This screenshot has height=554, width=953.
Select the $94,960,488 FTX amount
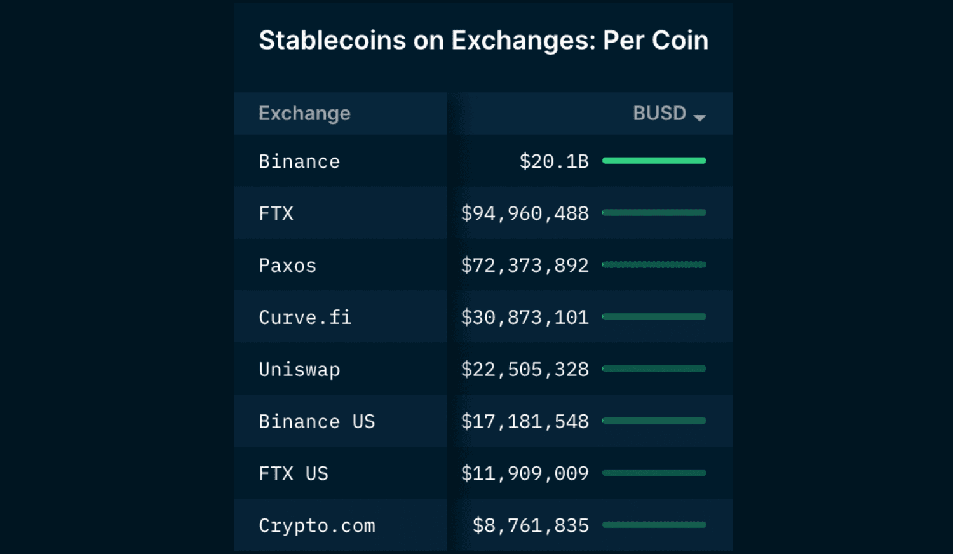click(x=525, y=213)
